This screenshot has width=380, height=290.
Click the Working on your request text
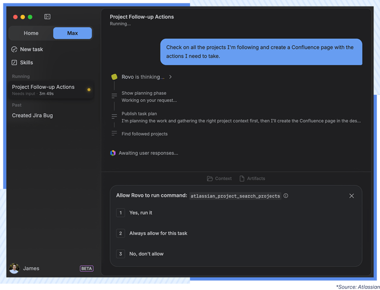point(149,100)
